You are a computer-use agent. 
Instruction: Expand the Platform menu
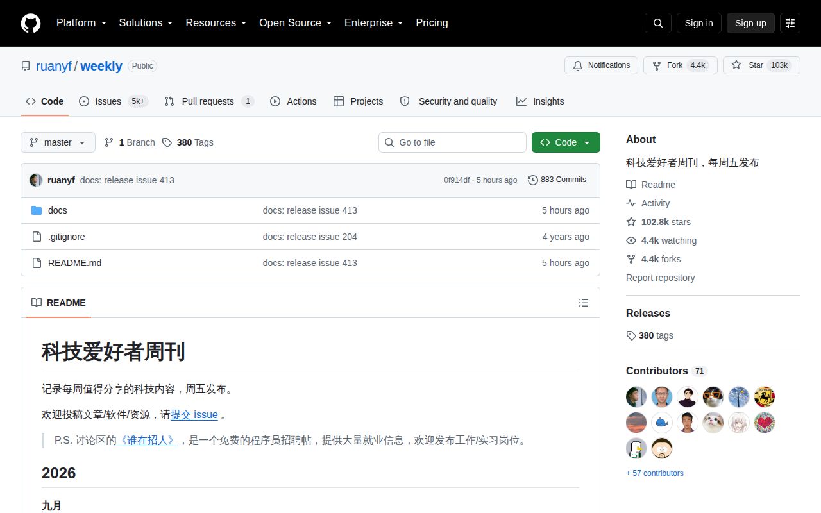click(81, 23)
